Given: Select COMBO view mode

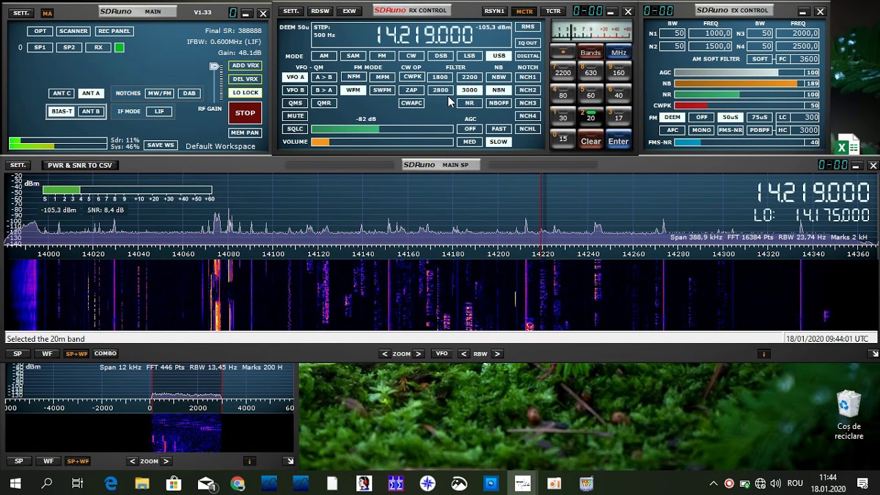Looking at the screenshot, I should coord(105,353).
